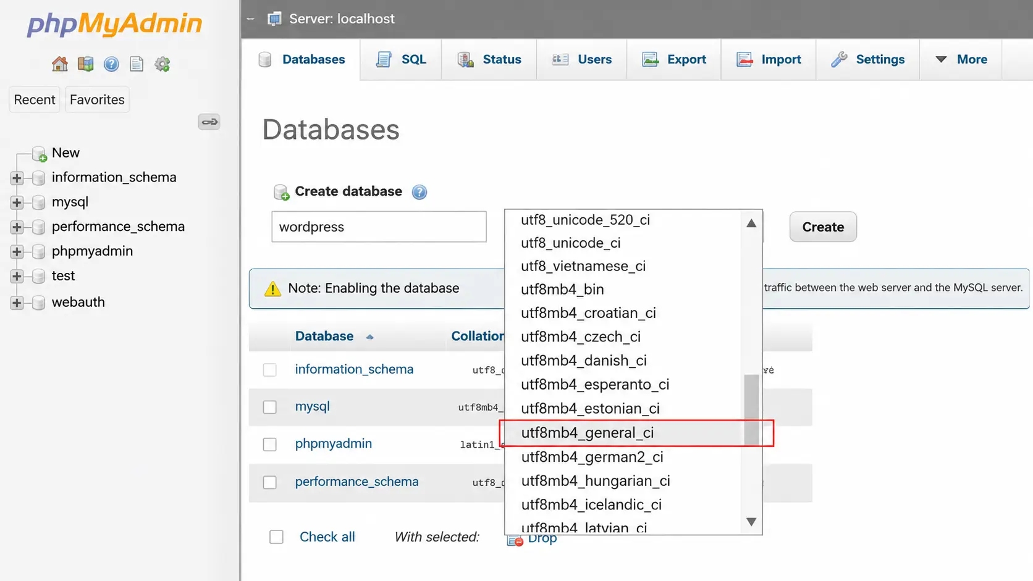Click the mysql database icon in tree

coord(38,203)
